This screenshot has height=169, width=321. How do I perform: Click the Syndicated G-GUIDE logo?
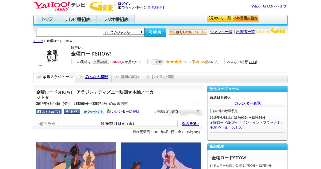[x=271, y=31]
